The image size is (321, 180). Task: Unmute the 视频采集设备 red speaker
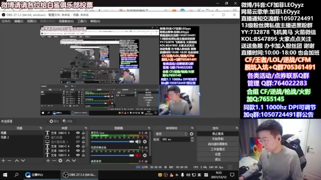point(138,156)
